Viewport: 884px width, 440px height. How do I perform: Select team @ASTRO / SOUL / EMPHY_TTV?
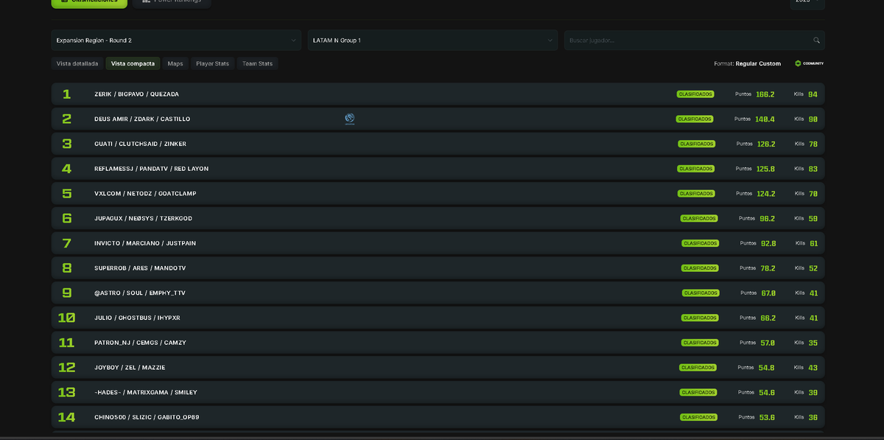coord(140,293)
